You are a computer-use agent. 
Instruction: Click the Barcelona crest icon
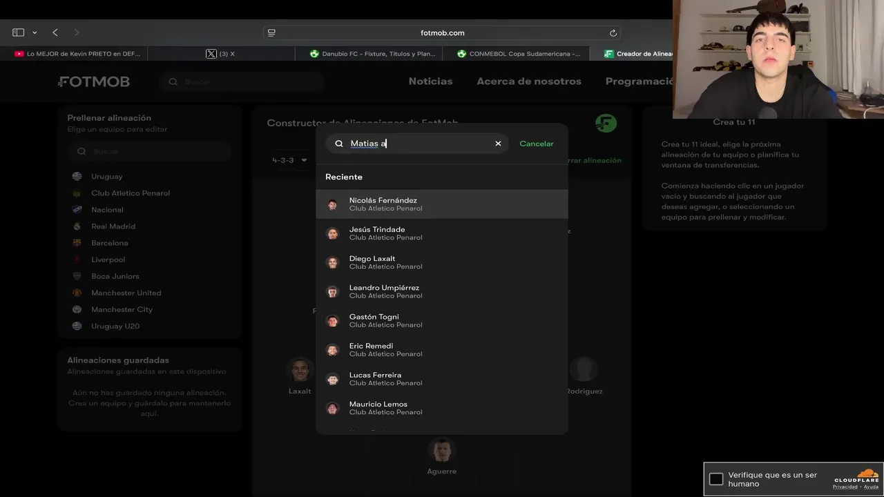click(77, 243)
